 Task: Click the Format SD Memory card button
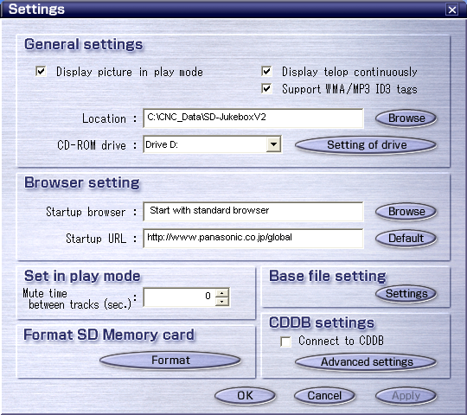[170, 361]
